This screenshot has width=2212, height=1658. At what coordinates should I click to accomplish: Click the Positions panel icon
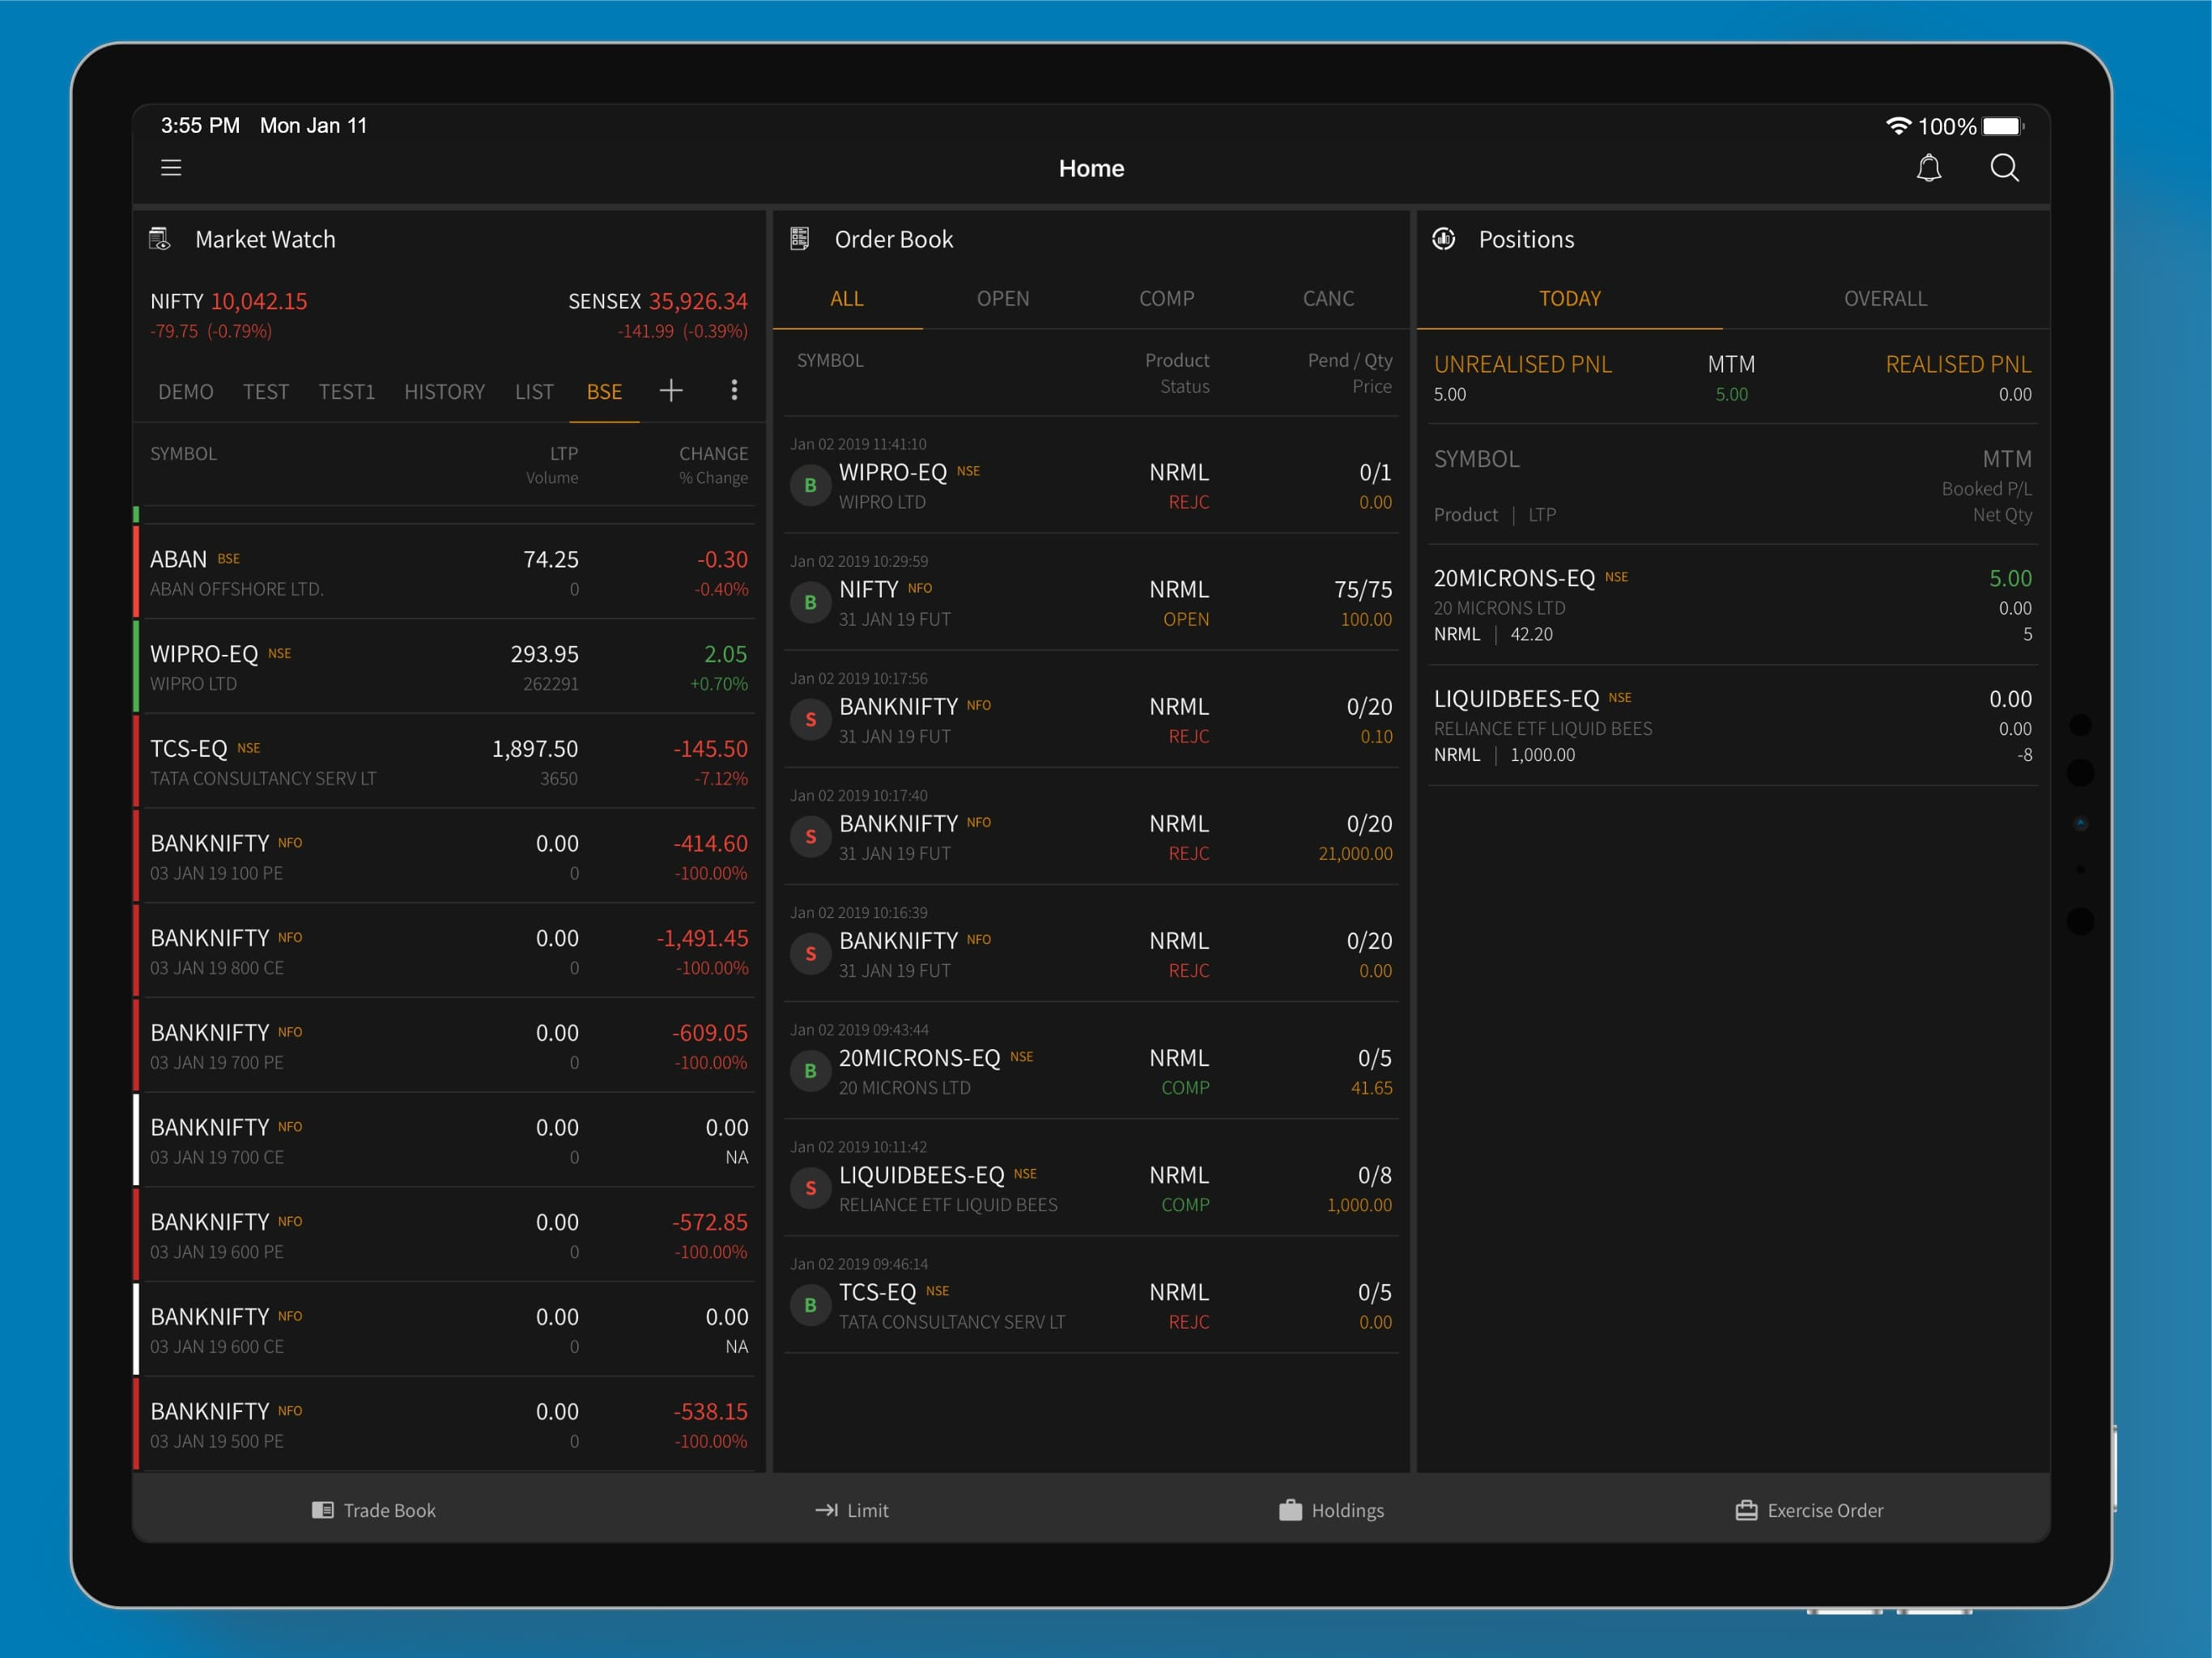[1444, 238]
